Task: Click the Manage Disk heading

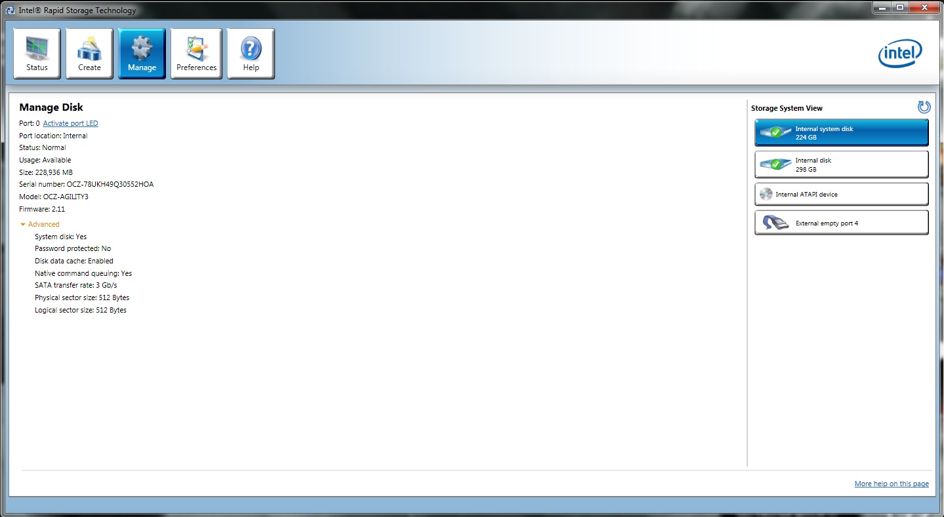Action: pyautogui.click(x=51, y=107)
